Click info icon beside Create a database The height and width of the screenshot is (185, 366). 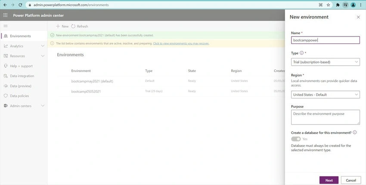354,132
